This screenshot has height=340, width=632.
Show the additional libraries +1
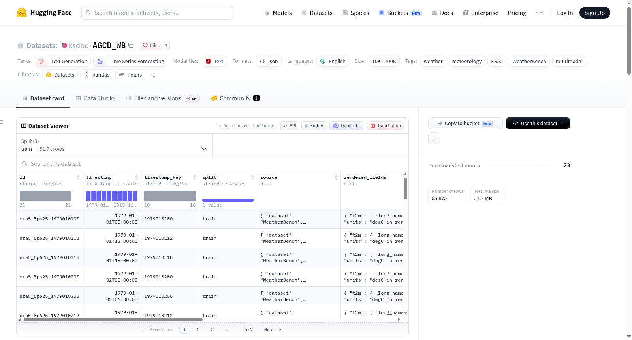152,75
